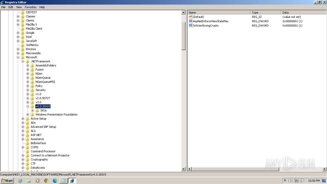
Task: Click the volume icon in system tray
Action: tap(290, 181)
